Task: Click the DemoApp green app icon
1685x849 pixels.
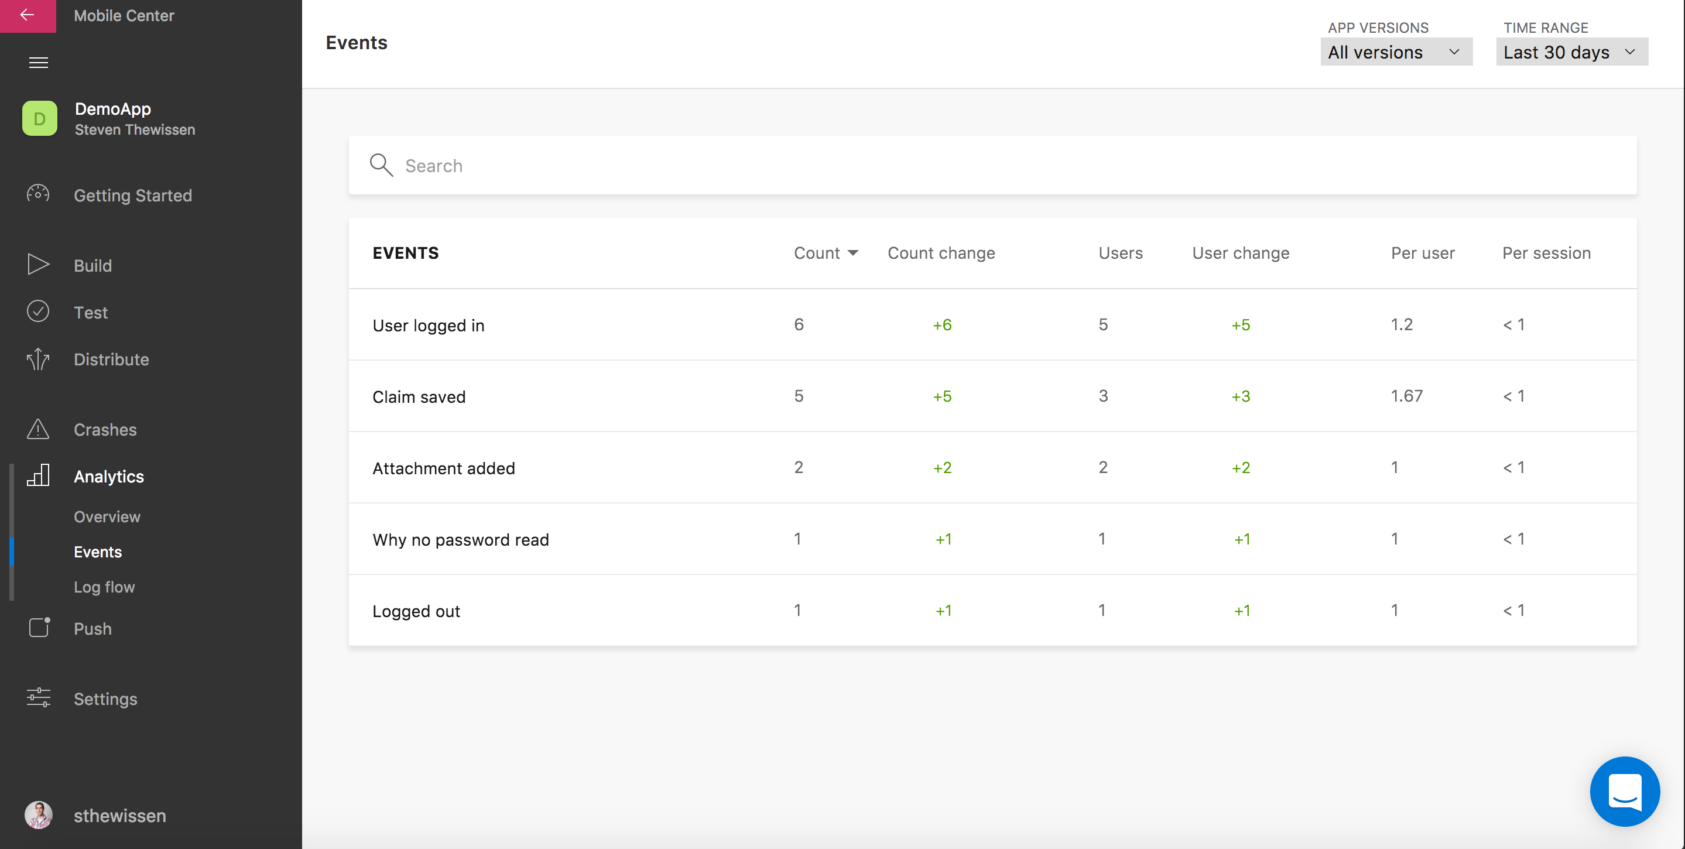Action: [39, 118]
